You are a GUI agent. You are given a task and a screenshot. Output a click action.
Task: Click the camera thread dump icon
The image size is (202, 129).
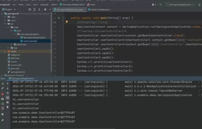click(x=2, y=99)
